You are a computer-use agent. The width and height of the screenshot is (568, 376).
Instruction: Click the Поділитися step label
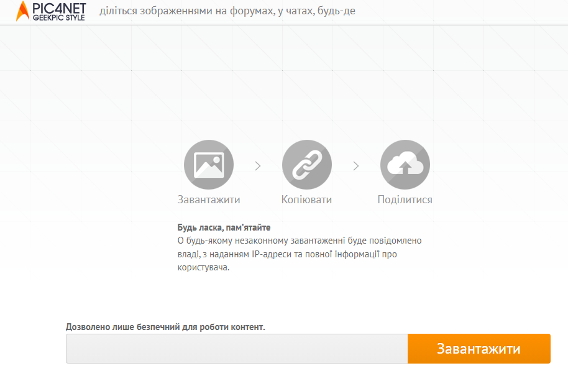tap(405, 199)
